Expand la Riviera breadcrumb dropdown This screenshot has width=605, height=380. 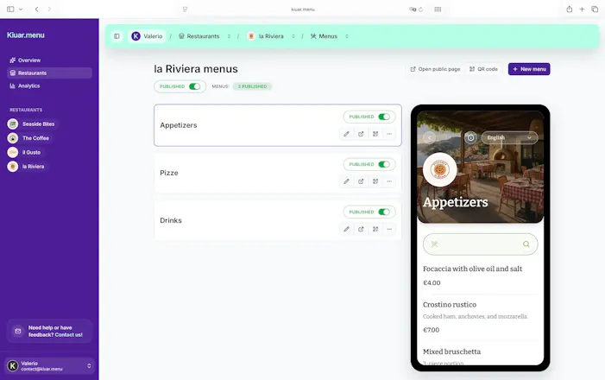[x=293, y=36]
